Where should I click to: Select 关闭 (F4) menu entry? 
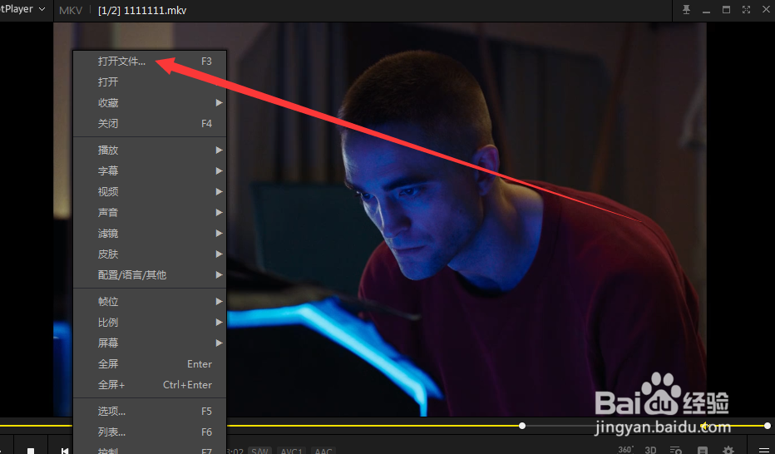click(150, 124)
